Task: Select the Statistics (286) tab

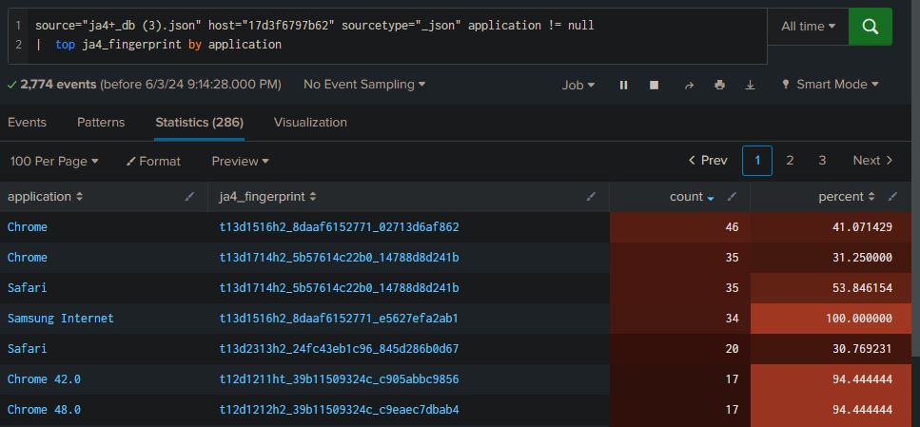Action: pos(200,123)
